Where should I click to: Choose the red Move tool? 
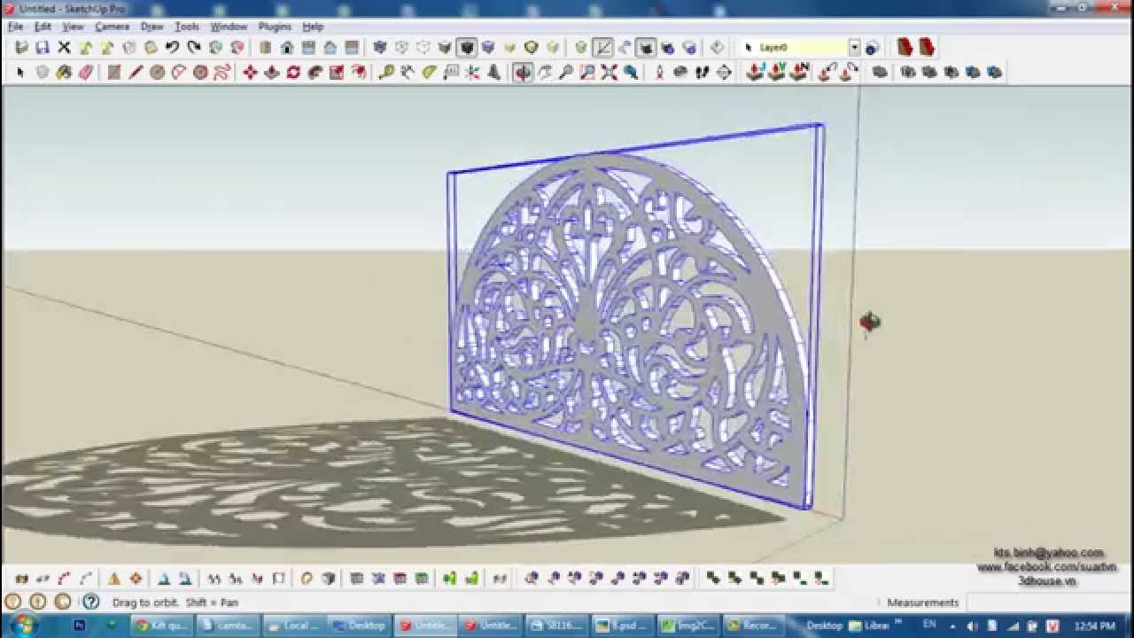tap(250, 73)
